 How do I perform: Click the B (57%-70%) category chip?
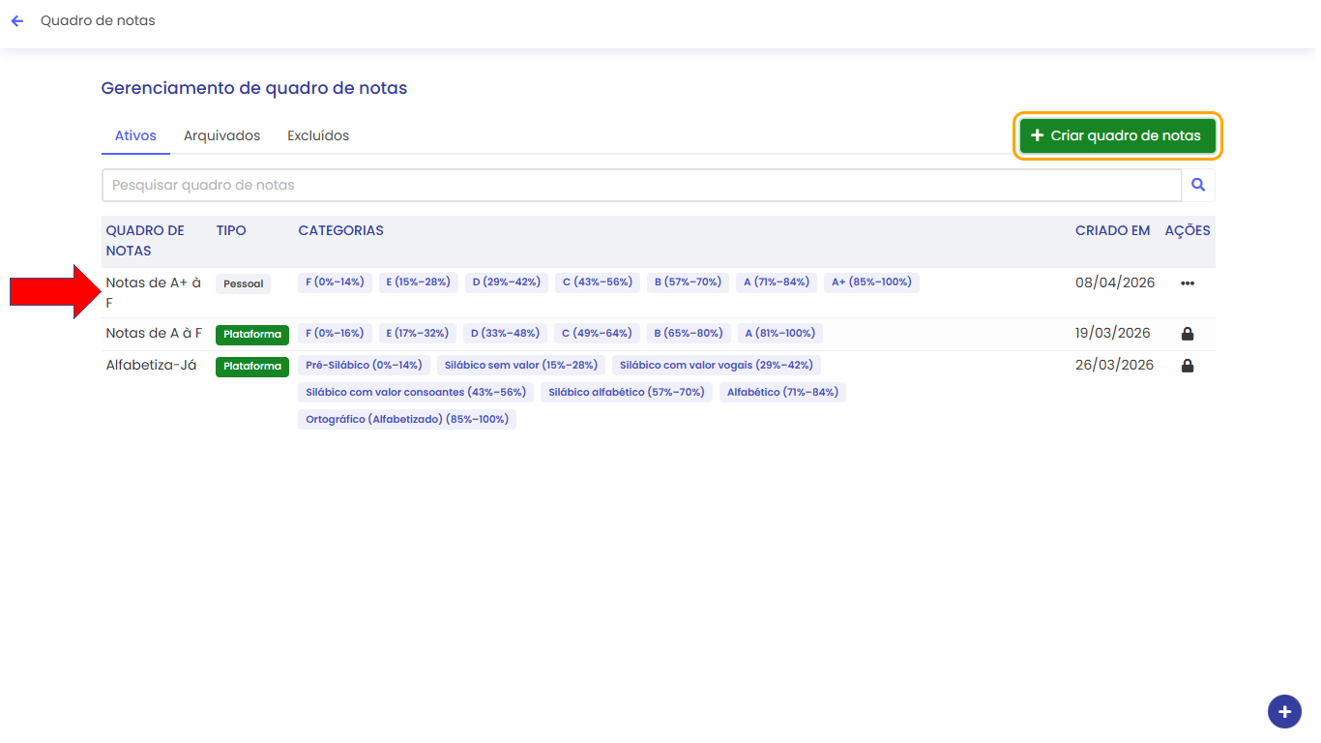pos(688,282)
